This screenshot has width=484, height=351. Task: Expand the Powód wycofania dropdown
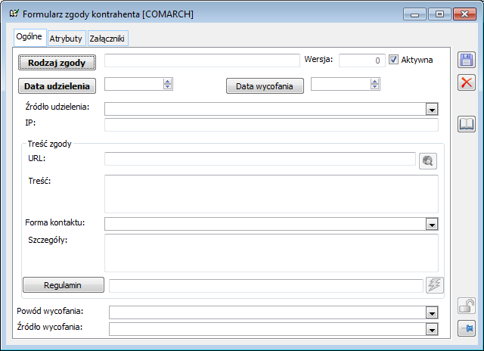coord(432,313)
